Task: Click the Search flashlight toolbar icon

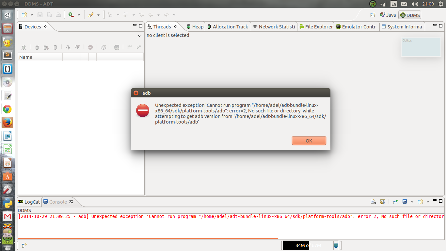Action: (x=91, y=15)
